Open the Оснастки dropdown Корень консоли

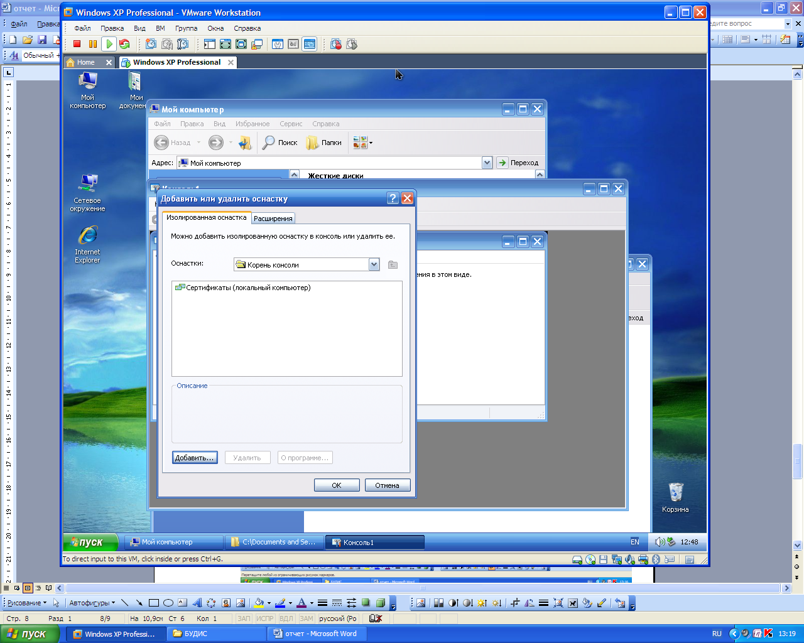pos(374,264)
